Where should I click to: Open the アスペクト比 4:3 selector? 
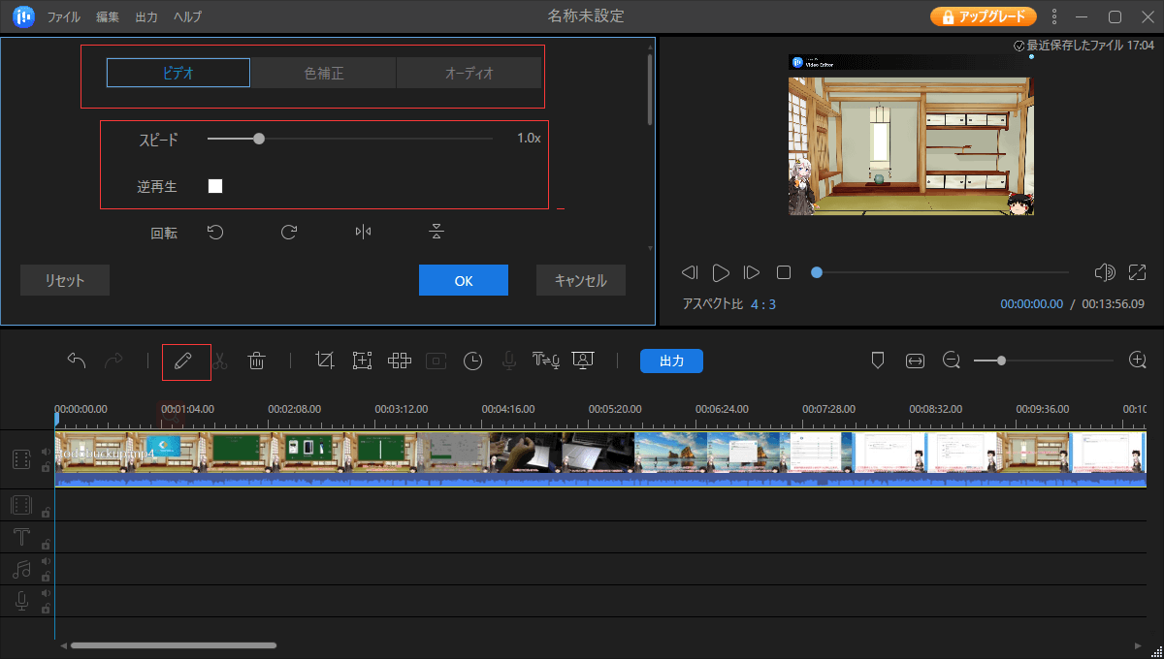(x=762, y=304)
